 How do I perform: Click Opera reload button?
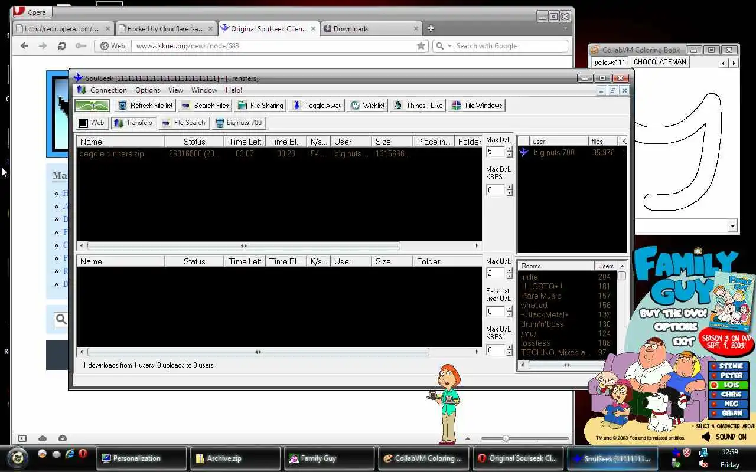pyautogui.click(x=61, y=45)
